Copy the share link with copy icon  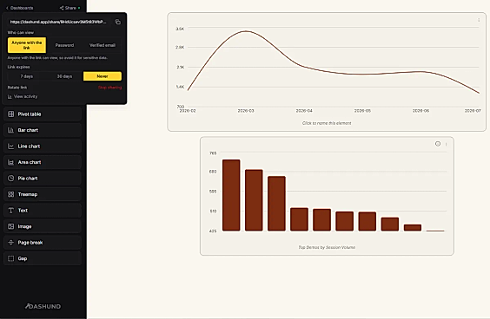pos(118,22)
